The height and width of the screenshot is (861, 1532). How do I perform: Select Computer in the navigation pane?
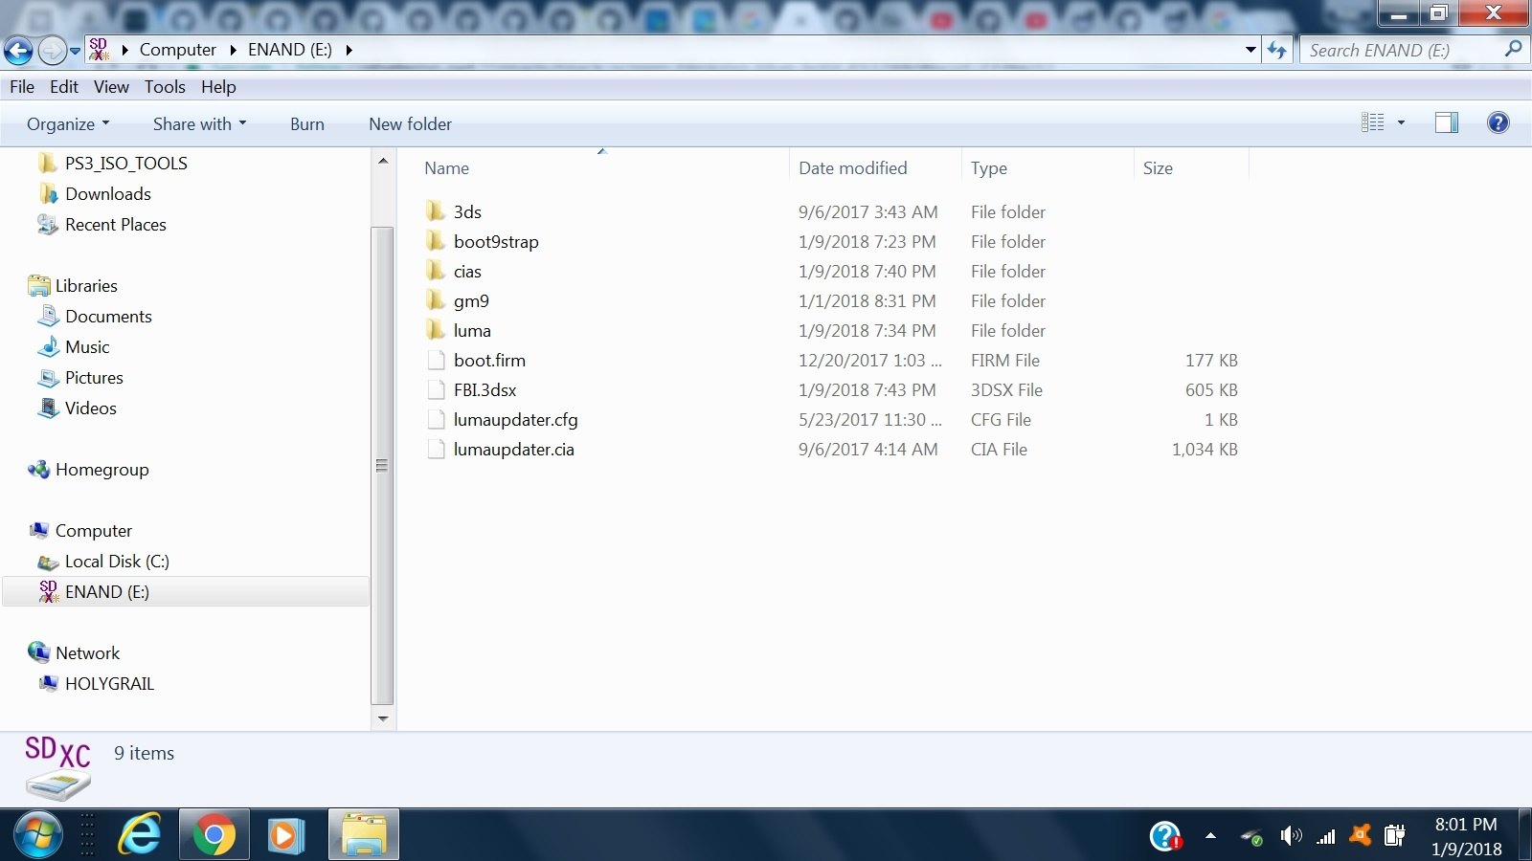pyautogui.click(x=93, y=531)
